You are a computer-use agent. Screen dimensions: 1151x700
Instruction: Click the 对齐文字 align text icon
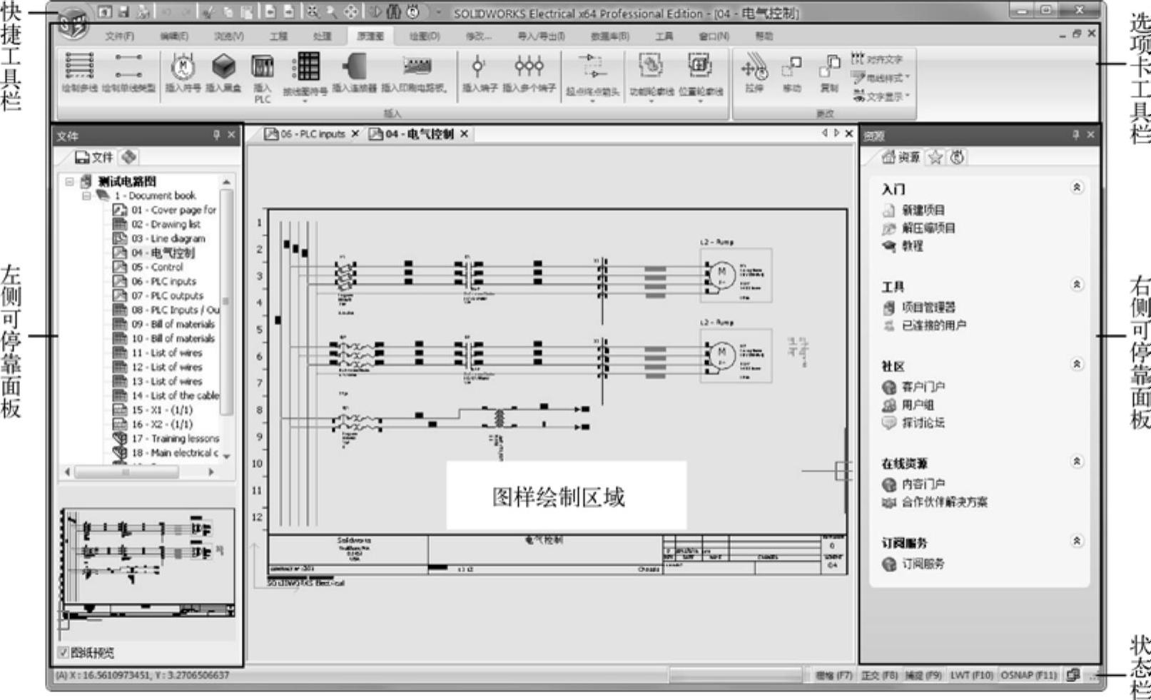(858, 59)
